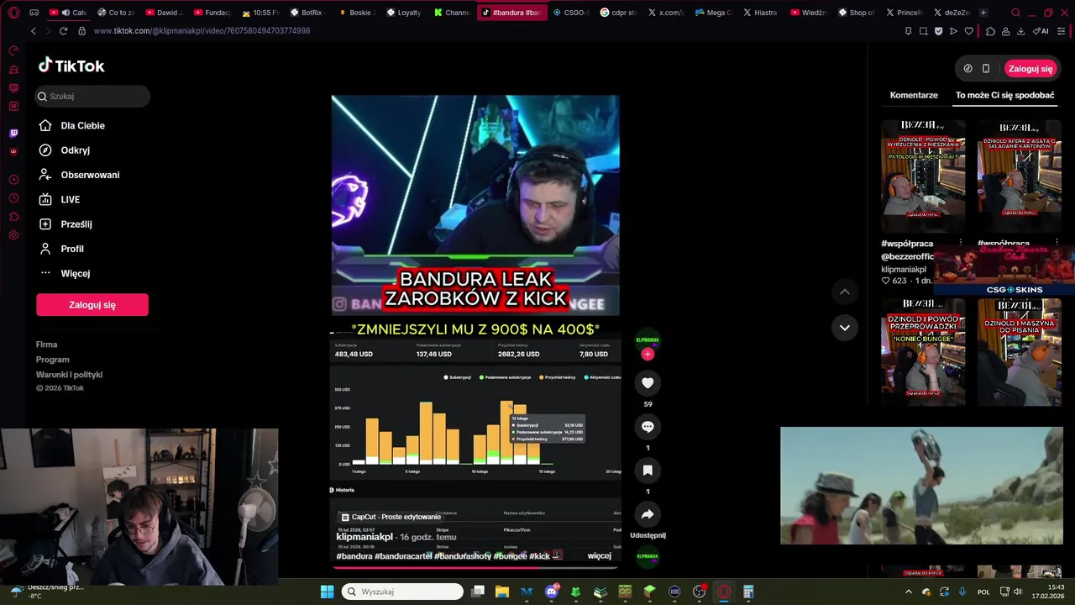Screen dimensions: 1075x605
Task: Show hidden system tray icons chevron
Action: tap(908, 592)
